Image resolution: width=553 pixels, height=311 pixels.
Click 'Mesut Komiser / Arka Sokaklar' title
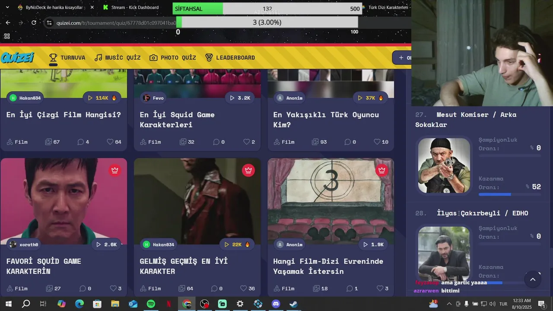coord(466,120)
